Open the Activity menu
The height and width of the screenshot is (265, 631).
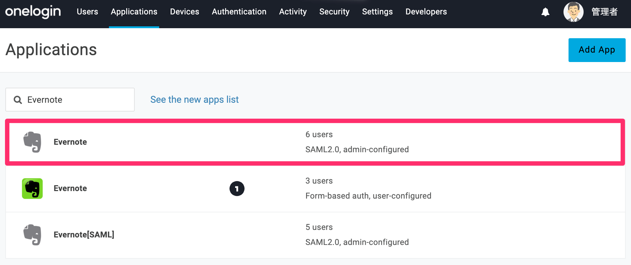pyautogui.click(x=293, y=12)
